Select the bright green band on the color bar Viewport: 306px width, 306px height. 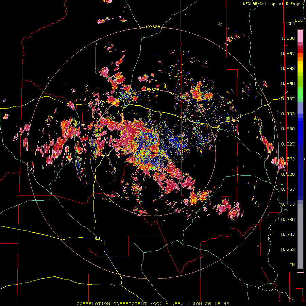point(300,93)
